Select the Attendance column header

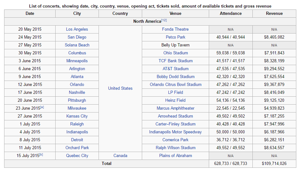tap(231, 14)
